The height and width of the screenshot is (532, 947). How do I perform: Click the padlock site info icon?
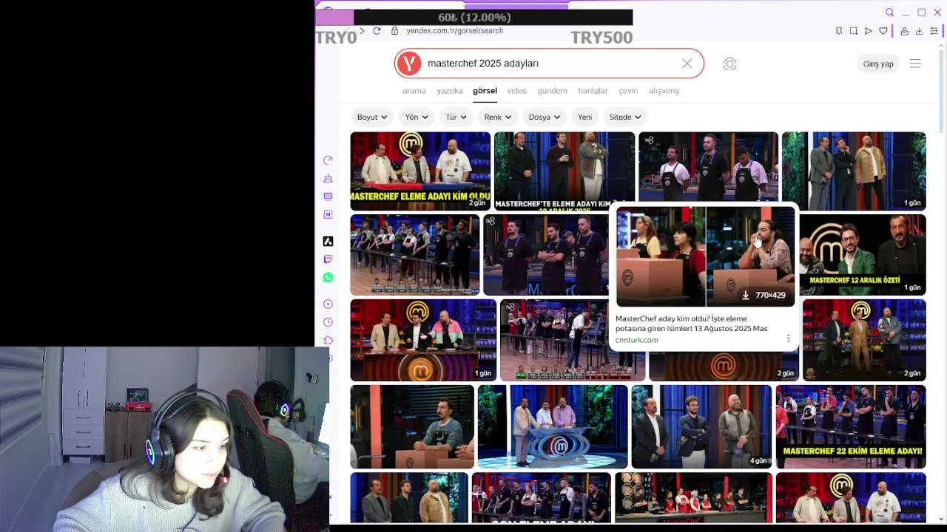(394, 30)
